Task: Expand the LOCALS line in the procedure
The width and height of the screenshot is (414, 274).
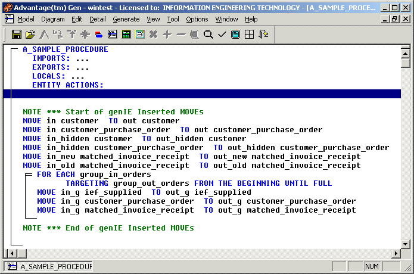Action: tap(77, 76)
